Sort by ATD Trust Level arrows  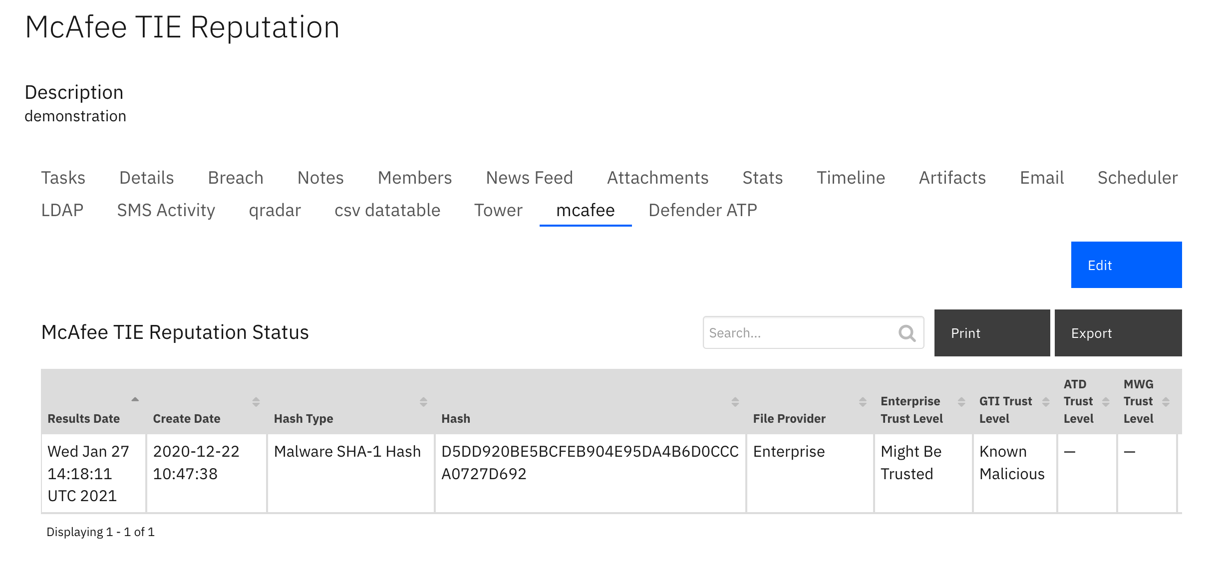coord(1106,402)
